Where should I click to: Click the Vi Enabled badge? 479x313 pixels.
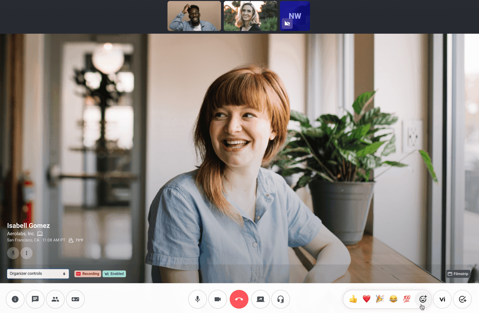click(x=114, y=274)
